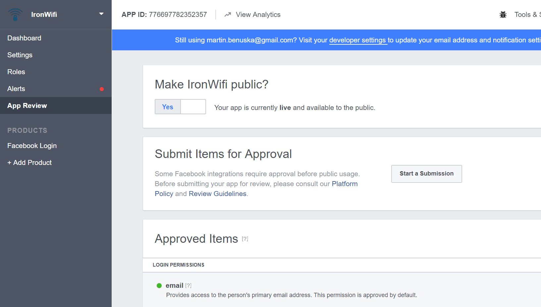541x307 pixels.
Task: Click the red Alerts notification dot
Action: coord(102,89)
